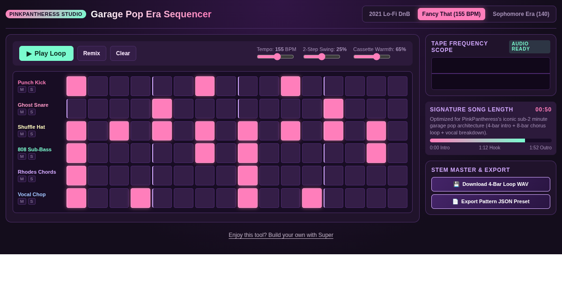Image resolution: width=562 pixels, height=295 pixels.
Task: Click the 0:00 Intro marker label
Action: pyautogui.click(x=440, y=147)
